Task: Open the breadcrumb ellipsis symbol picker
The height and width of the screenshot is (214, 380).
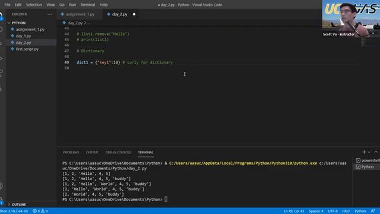Action: (89, 23)
